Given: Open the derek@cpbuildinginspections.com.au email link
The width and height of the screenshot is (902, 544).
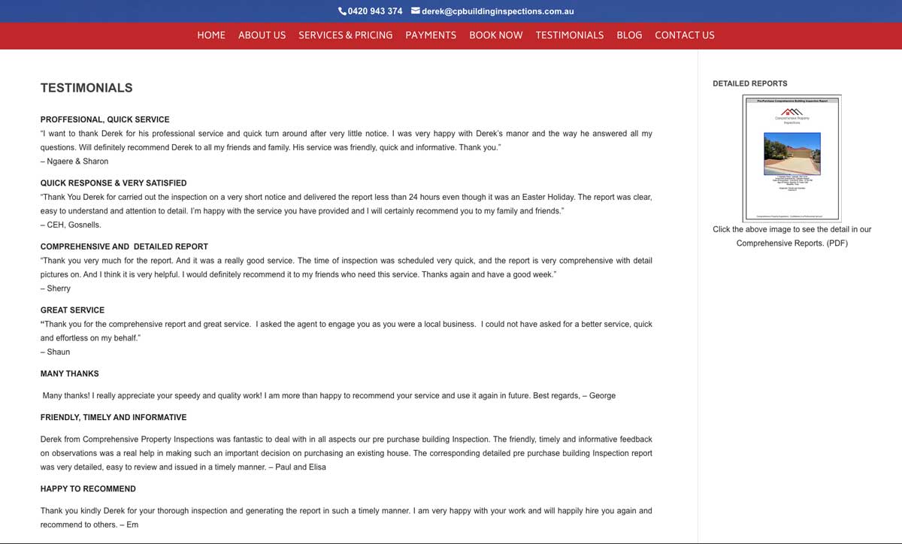Looking at the screenshot, I should coord(497,11).
